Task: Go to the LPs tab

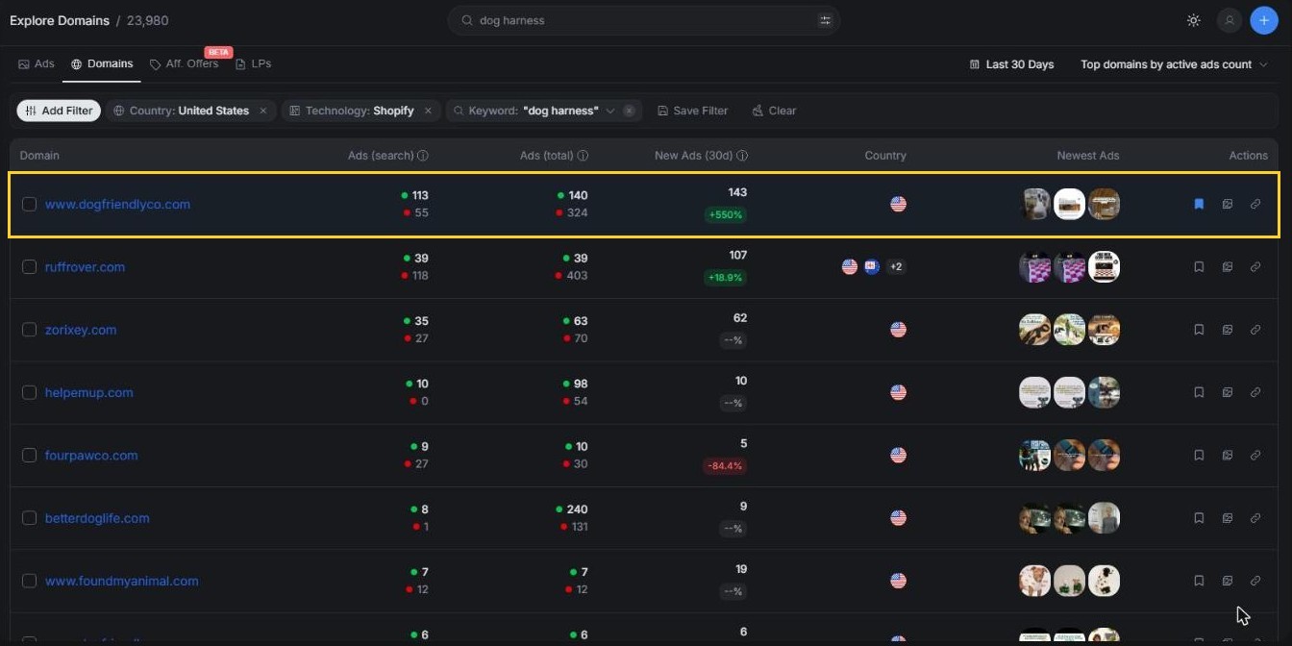Action: [254, 63]
